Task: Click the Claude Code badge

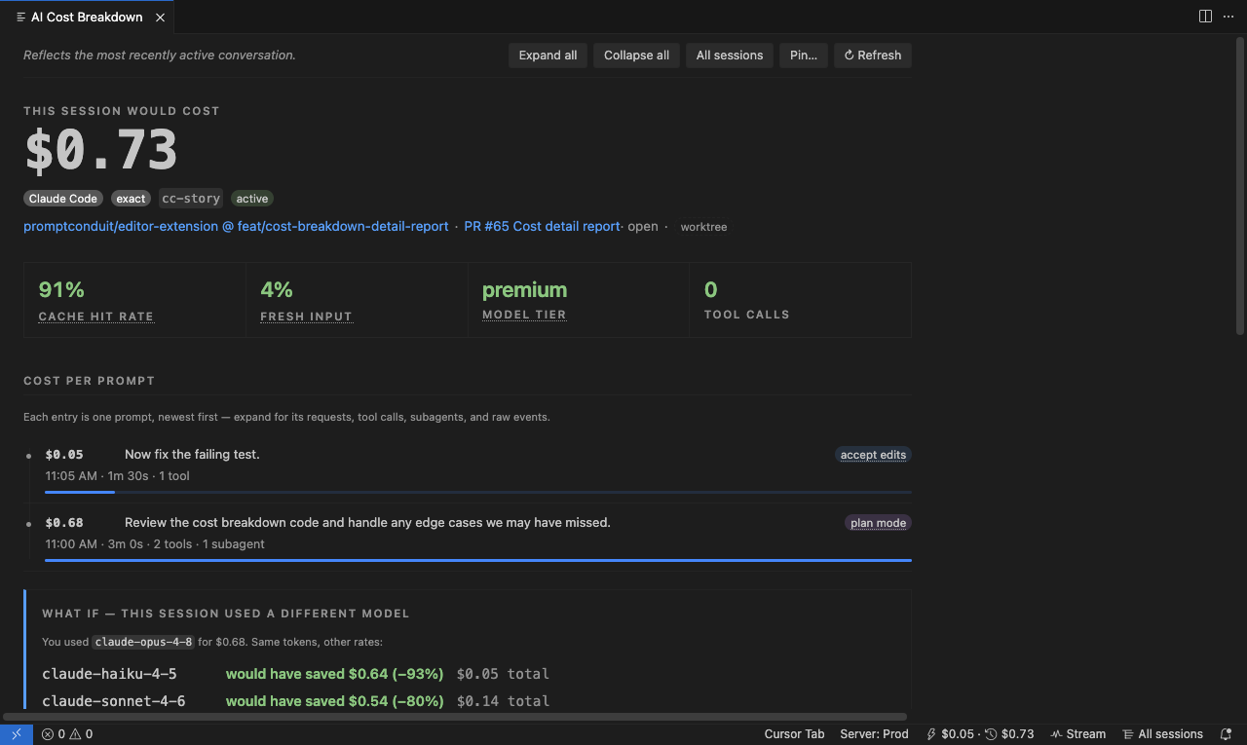Action: point(63,199)
